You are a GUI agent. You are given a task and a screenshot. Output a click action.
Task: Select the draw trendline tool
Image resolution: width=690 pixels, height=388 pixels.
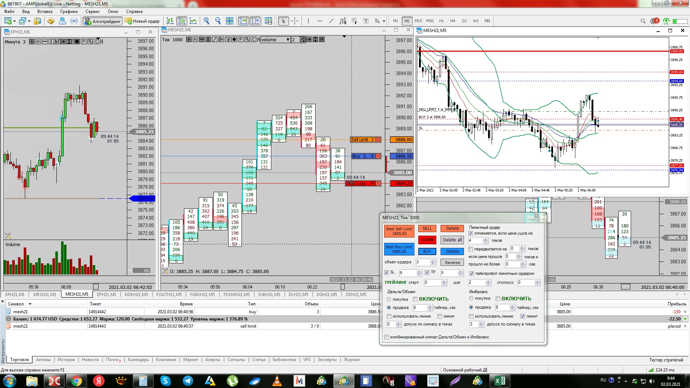point(331,21)
